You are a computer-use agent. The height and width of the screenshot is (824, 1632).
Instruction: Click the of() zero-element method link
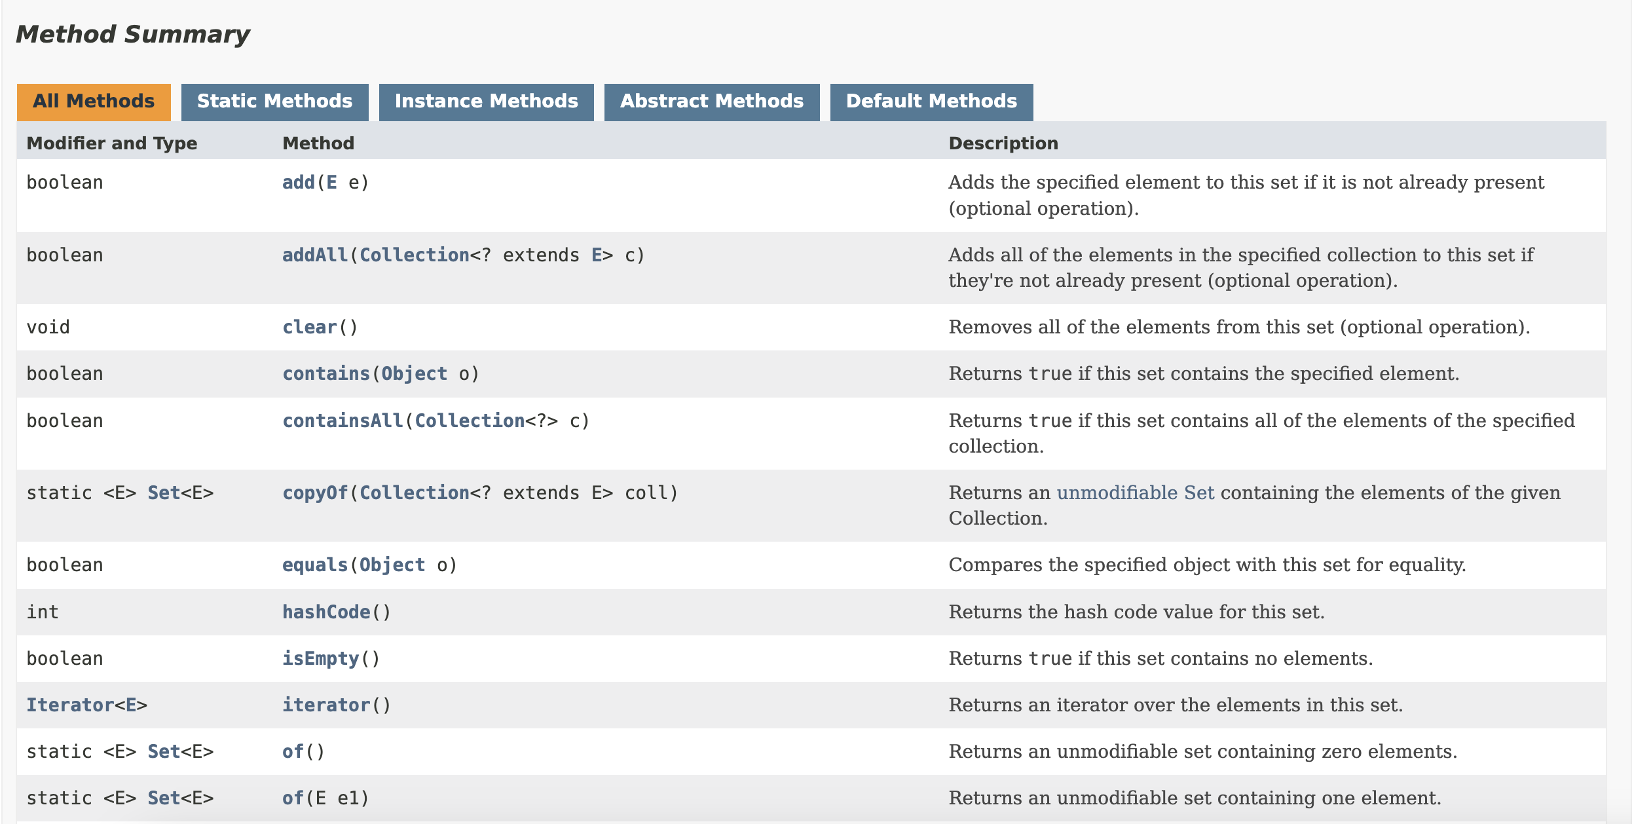293,752
